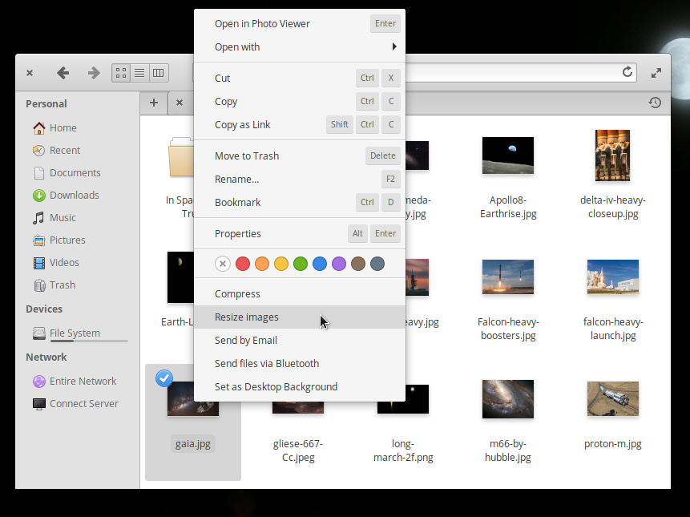690x517 pixels.
Task: Apply slate gray color tag
Action: 377,264
